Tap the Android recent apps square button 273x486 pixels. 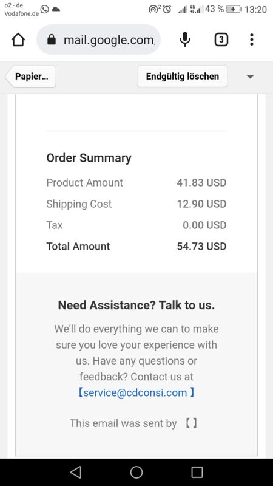197,472
